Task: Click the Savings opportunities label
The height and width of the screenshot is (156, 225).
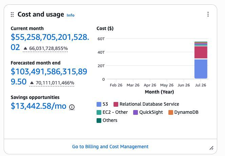Action: [35, 97]
